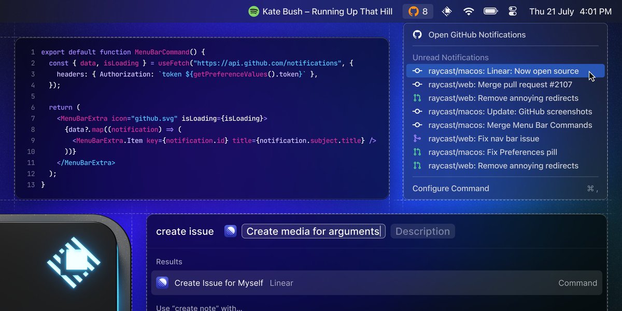Click GitHub logo beside Open GitHub Notifications

point(417,35)
